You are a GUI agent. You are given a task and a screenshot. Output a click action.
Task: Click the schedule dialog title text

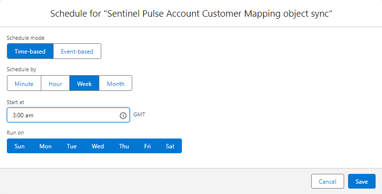tap(191, 14)
